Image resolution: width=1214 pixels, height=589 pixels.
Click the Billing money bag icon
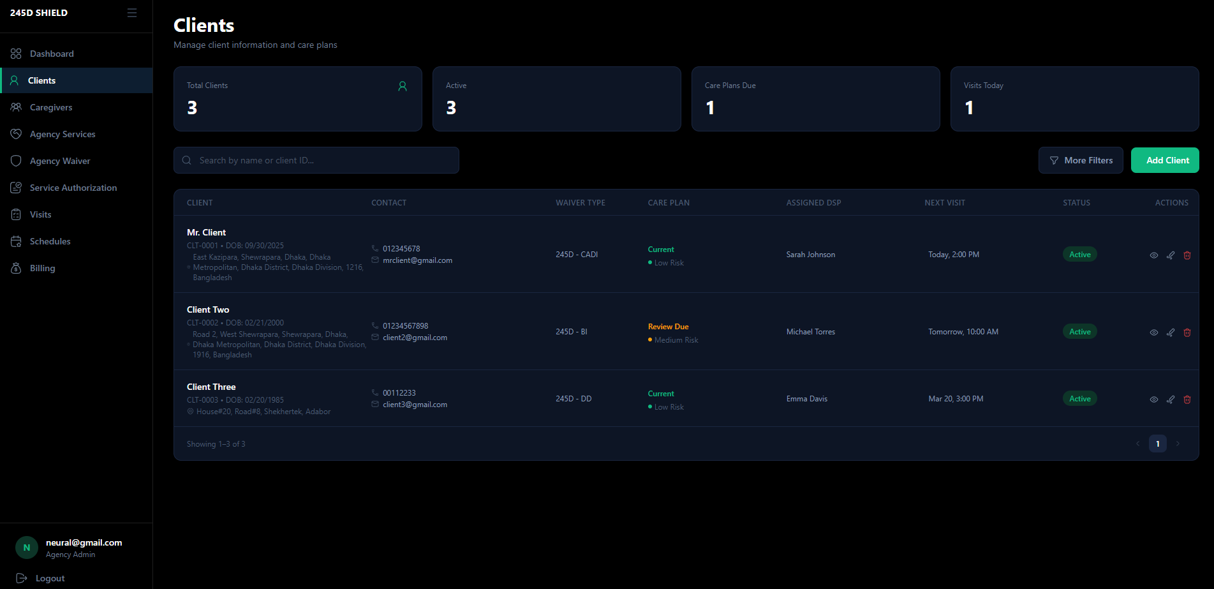click(x=16, y=268)
